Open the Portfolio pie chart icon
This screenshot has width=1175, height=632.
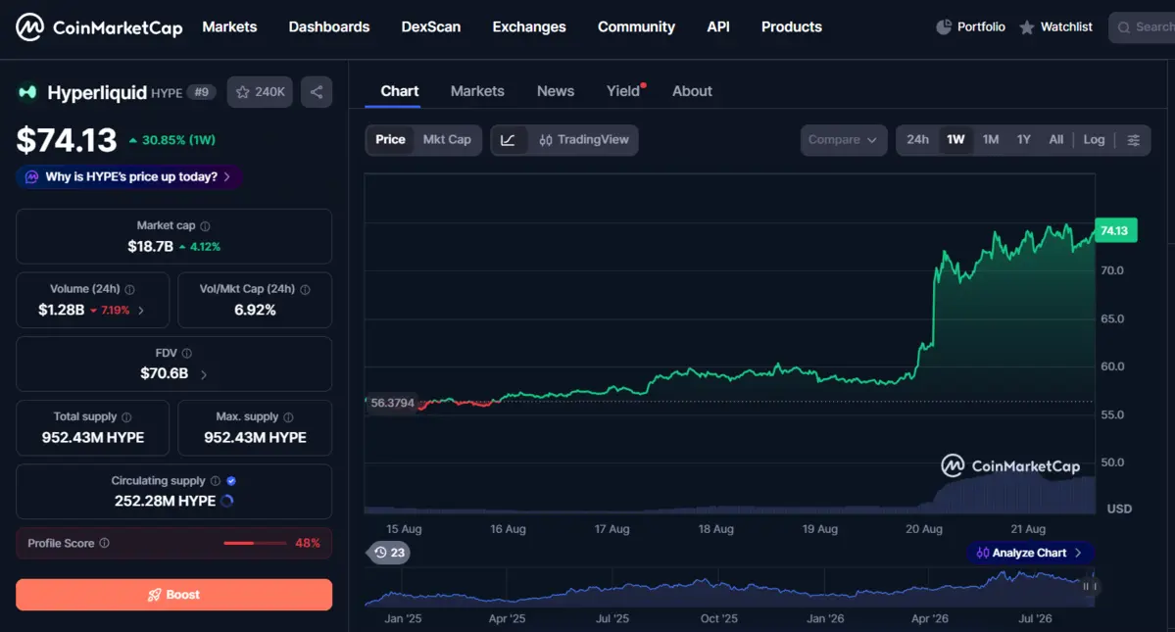(x=944, y=27)
